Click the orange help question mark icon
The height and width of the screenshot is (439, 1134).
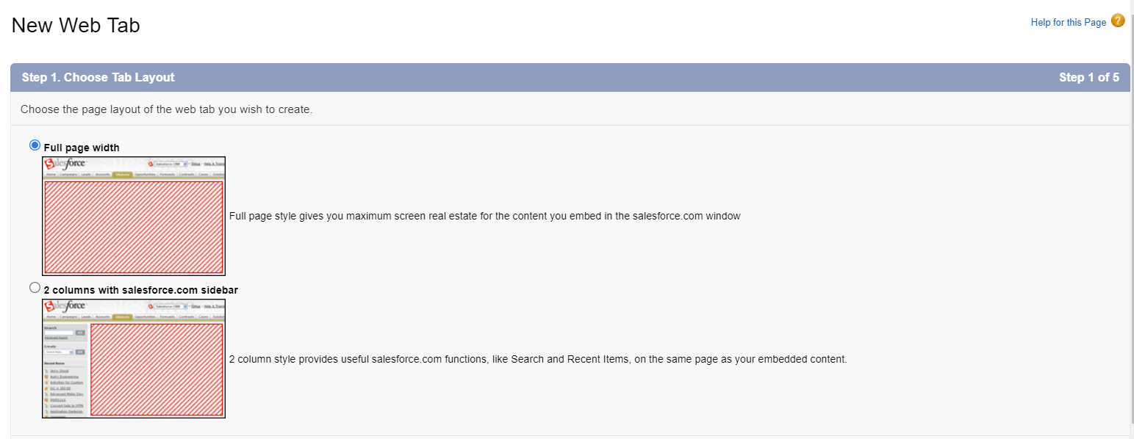1118,21
